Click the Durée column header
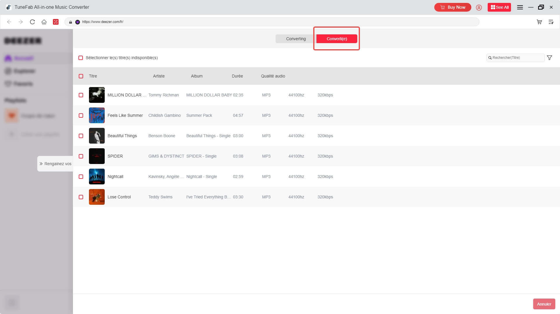 tap(237, 76)
